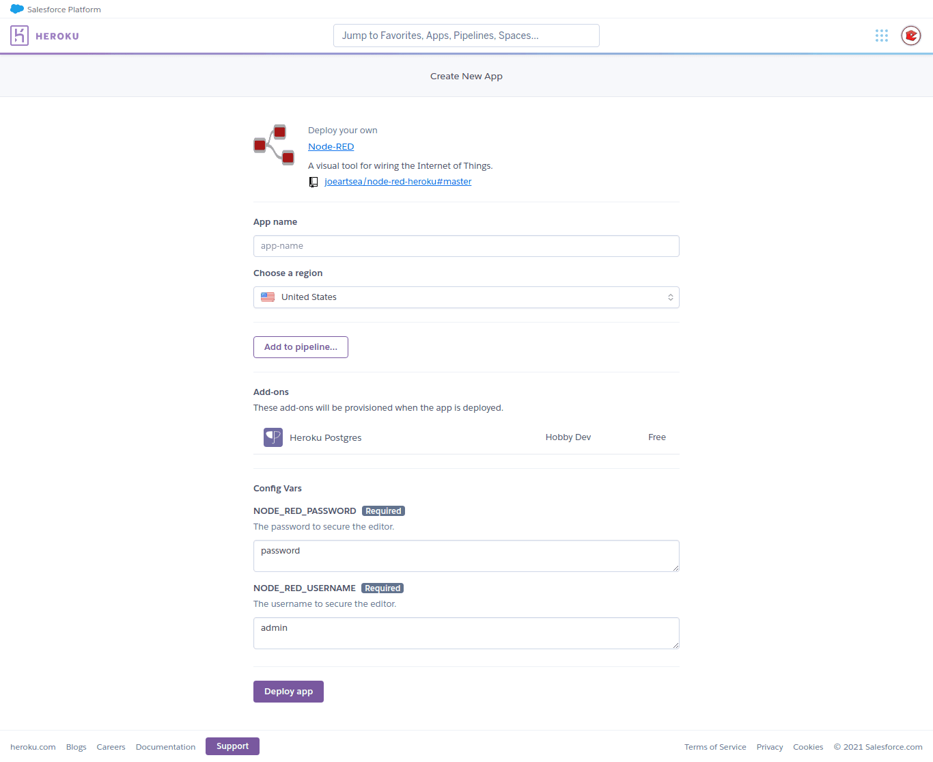Click the 2021 Salesforce.com copyright text

tap(878, 747)
